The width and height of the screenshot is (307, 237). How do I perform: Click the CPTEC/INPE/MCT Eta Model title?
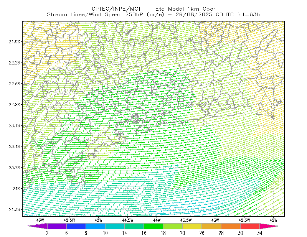153,9
